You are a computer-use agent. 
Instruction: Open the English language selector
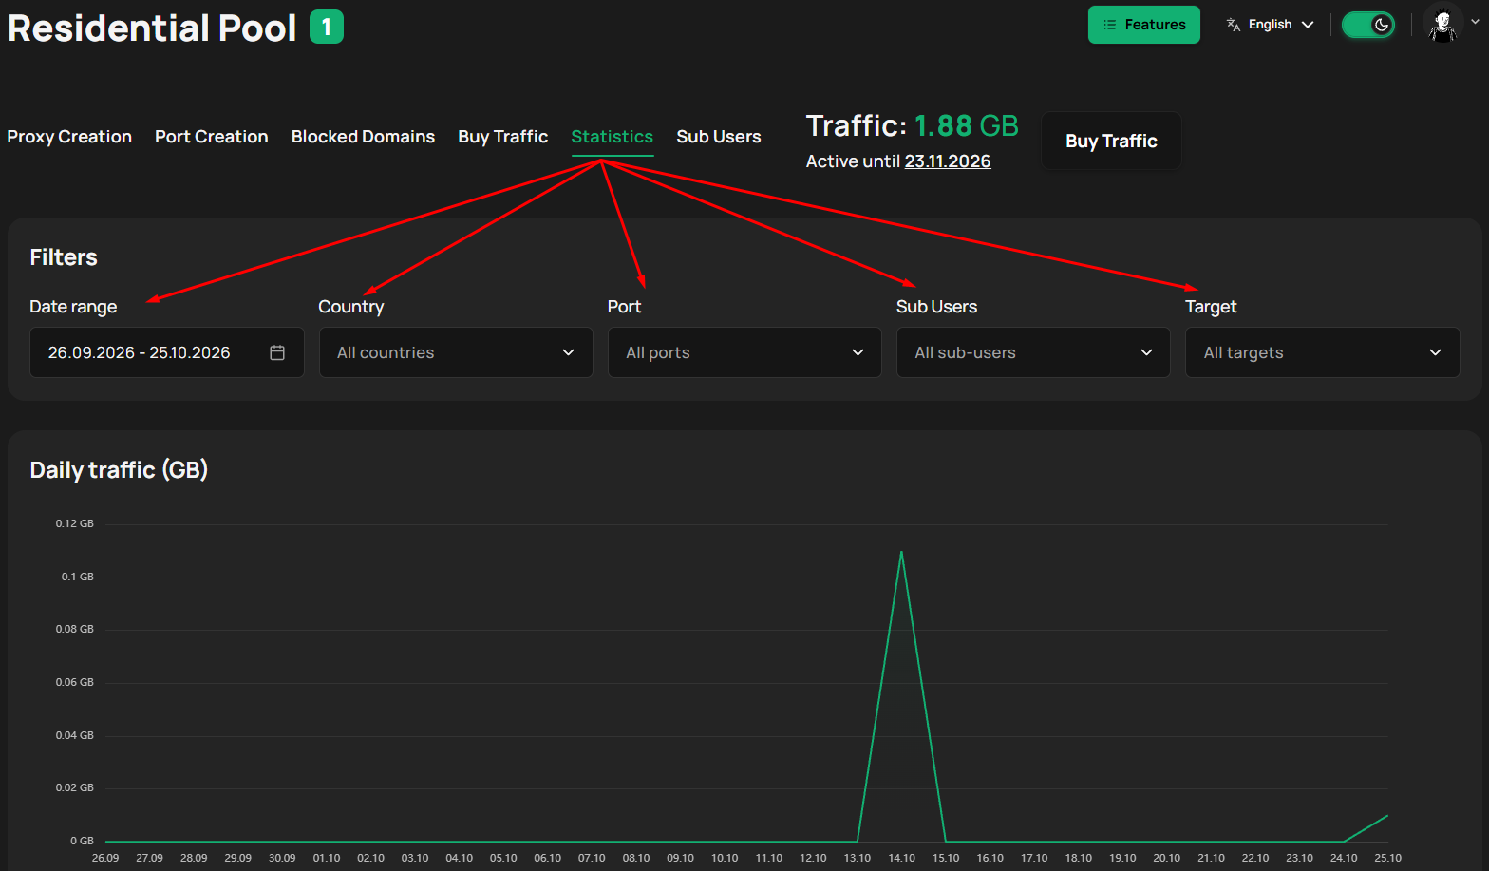point(1271,25)
